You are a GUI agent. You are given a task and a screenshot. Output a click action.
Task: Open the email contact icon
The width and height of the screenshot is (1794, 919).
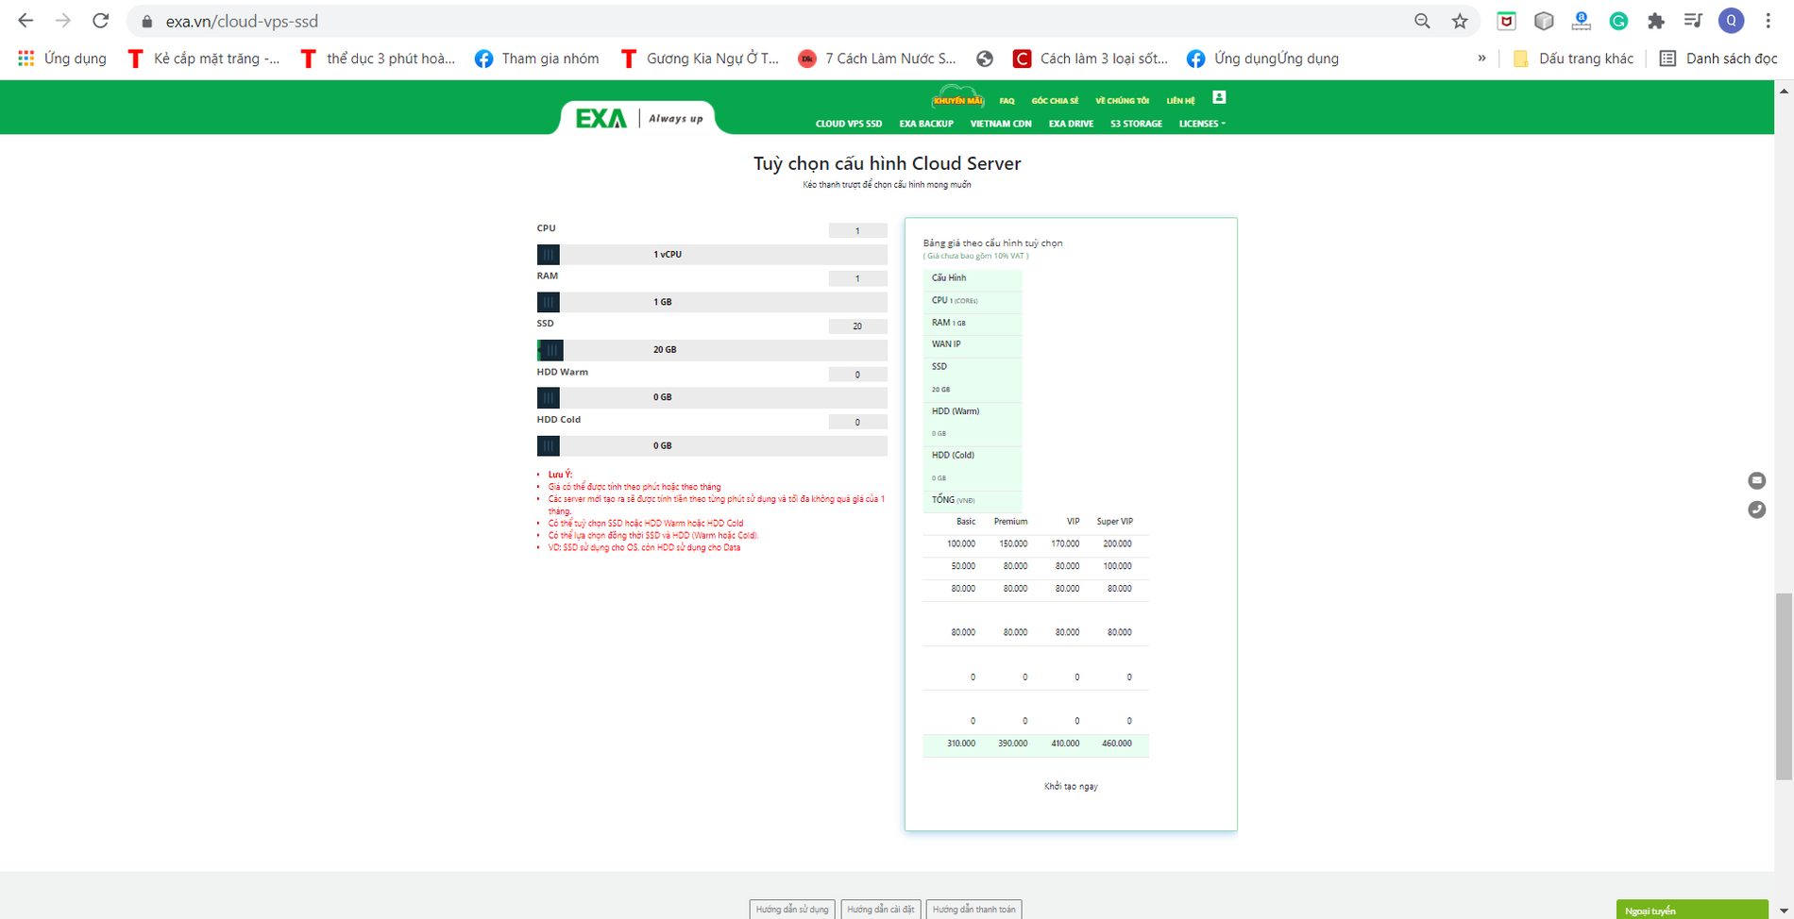[x=1756, y=480]
